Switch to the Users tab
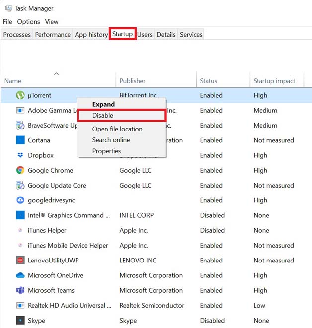Image resolution: width=312 pixels, height=328 pixels. click(x=145, y=35)
